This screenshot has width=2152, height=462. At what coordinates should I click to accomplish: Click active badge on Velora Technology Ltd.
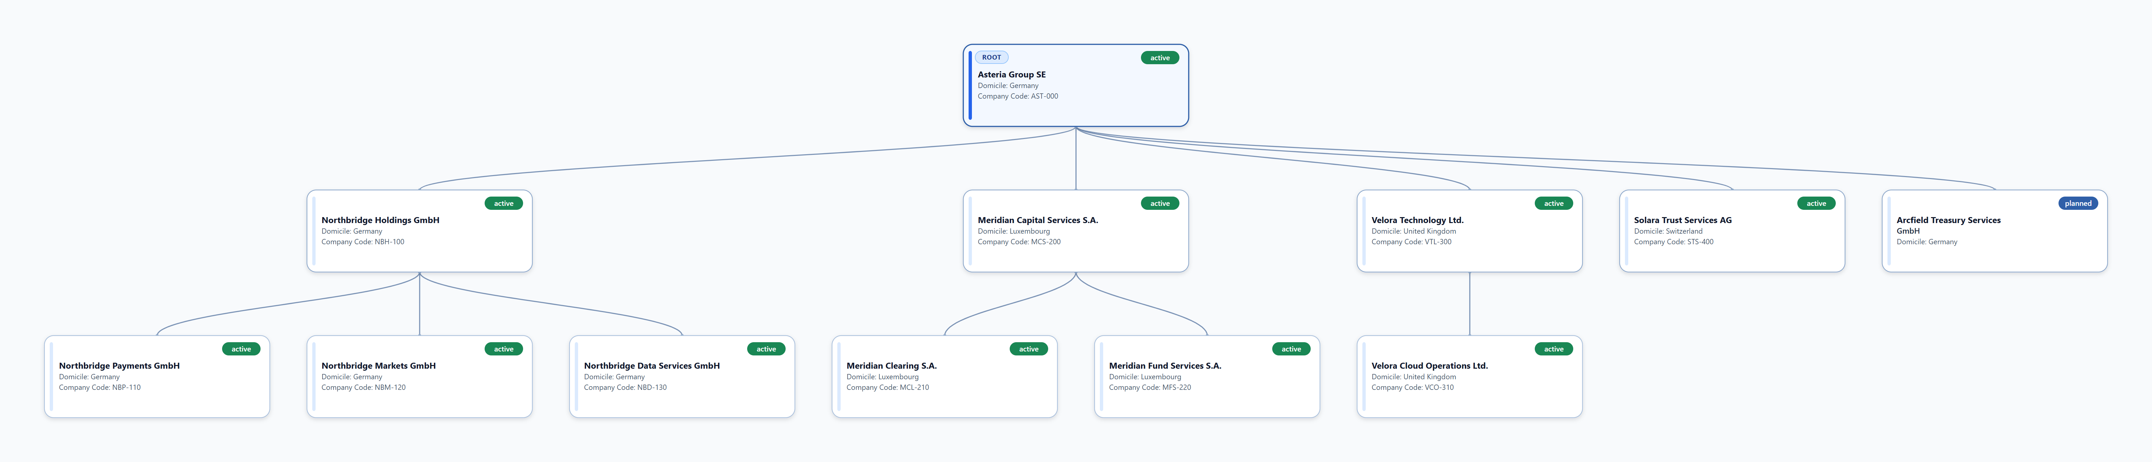1554,204
